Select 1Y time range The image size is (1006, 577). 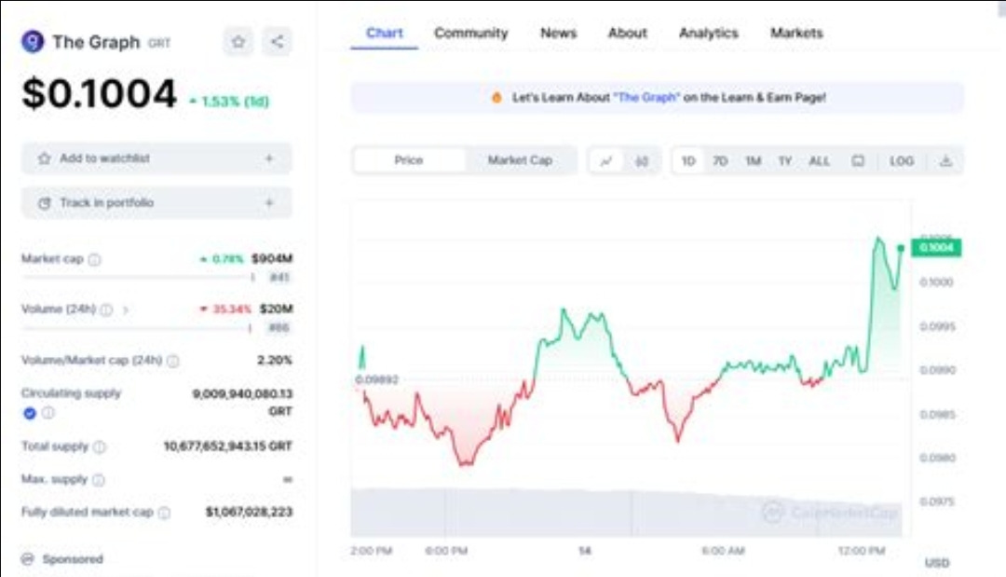(785, 161)
